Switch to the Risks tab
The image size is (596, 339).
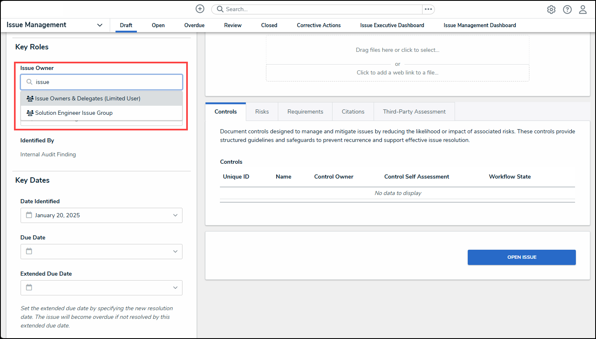(262, 111)
